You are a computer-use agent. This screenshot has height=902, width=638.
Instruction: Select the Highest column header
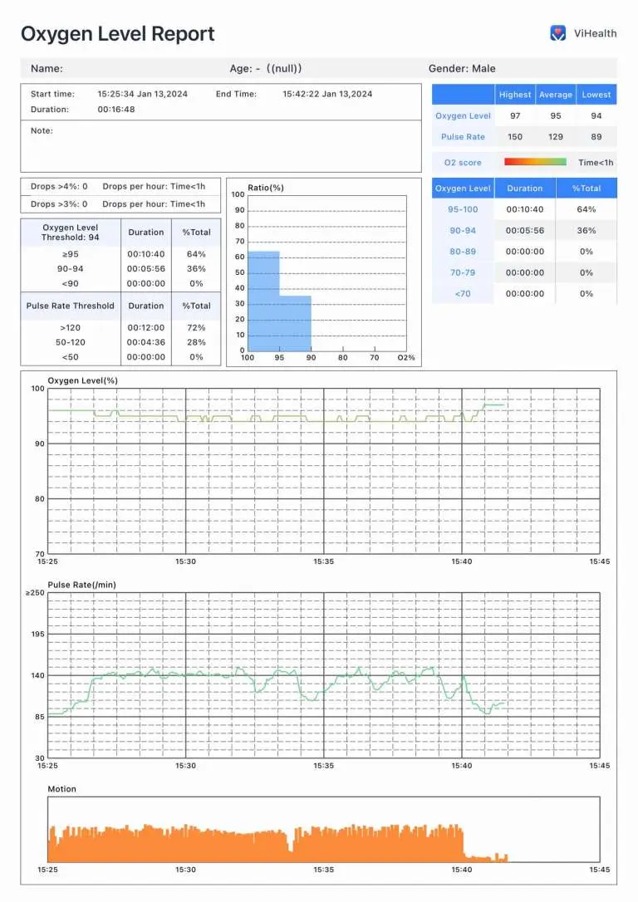click(515, 95)
